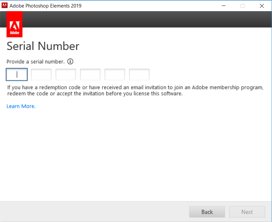Open the Learn More link
272x222 pixels.
pos(21,106)
